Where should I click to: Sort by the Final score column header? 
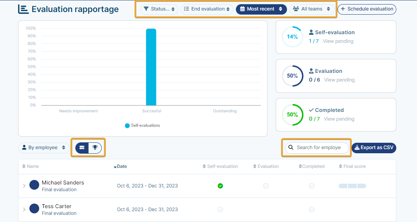point(352,166)
